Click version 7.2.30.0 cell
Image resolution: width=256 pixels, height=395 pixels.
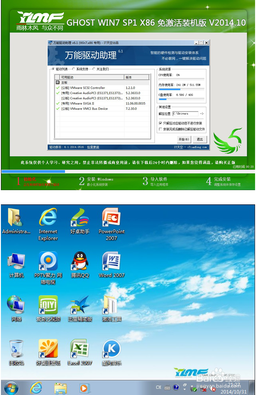pyautogui.click(x=131, y=108)
